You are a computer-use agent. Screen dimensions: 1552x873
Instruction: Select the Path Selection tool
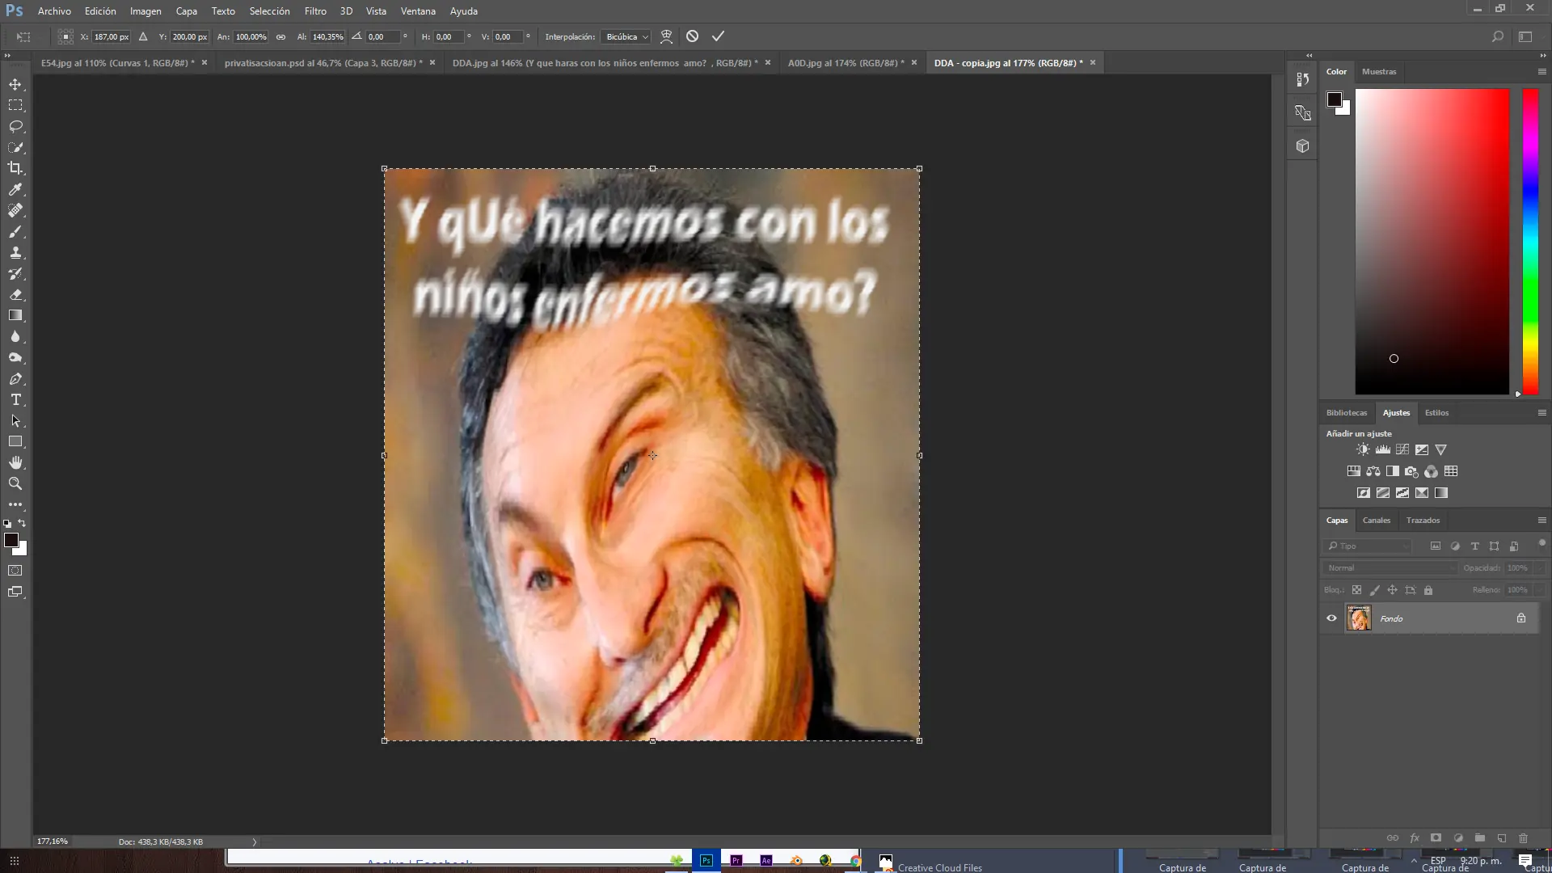tap(15, 420)
